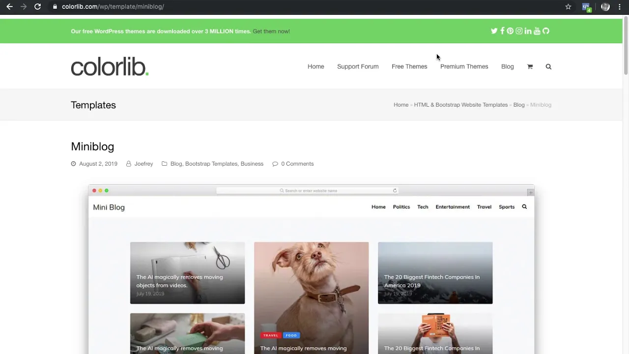The width and height of the screenshot is (629, 354).
Task: Follow the Blog breadcrumb link
Action: click(x=519, y=105)
